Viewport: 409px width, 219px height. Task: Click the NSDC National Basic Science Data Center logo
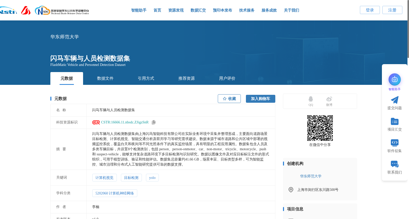62,10
